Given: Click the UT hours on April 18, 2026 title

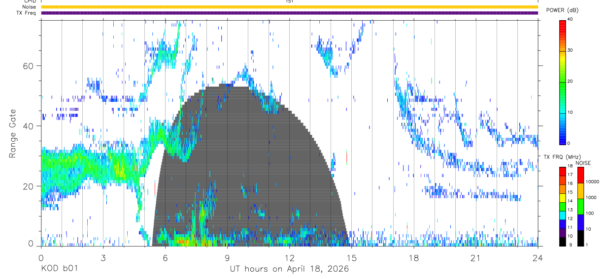Looking at the screenshot, I should click(289, 269).
